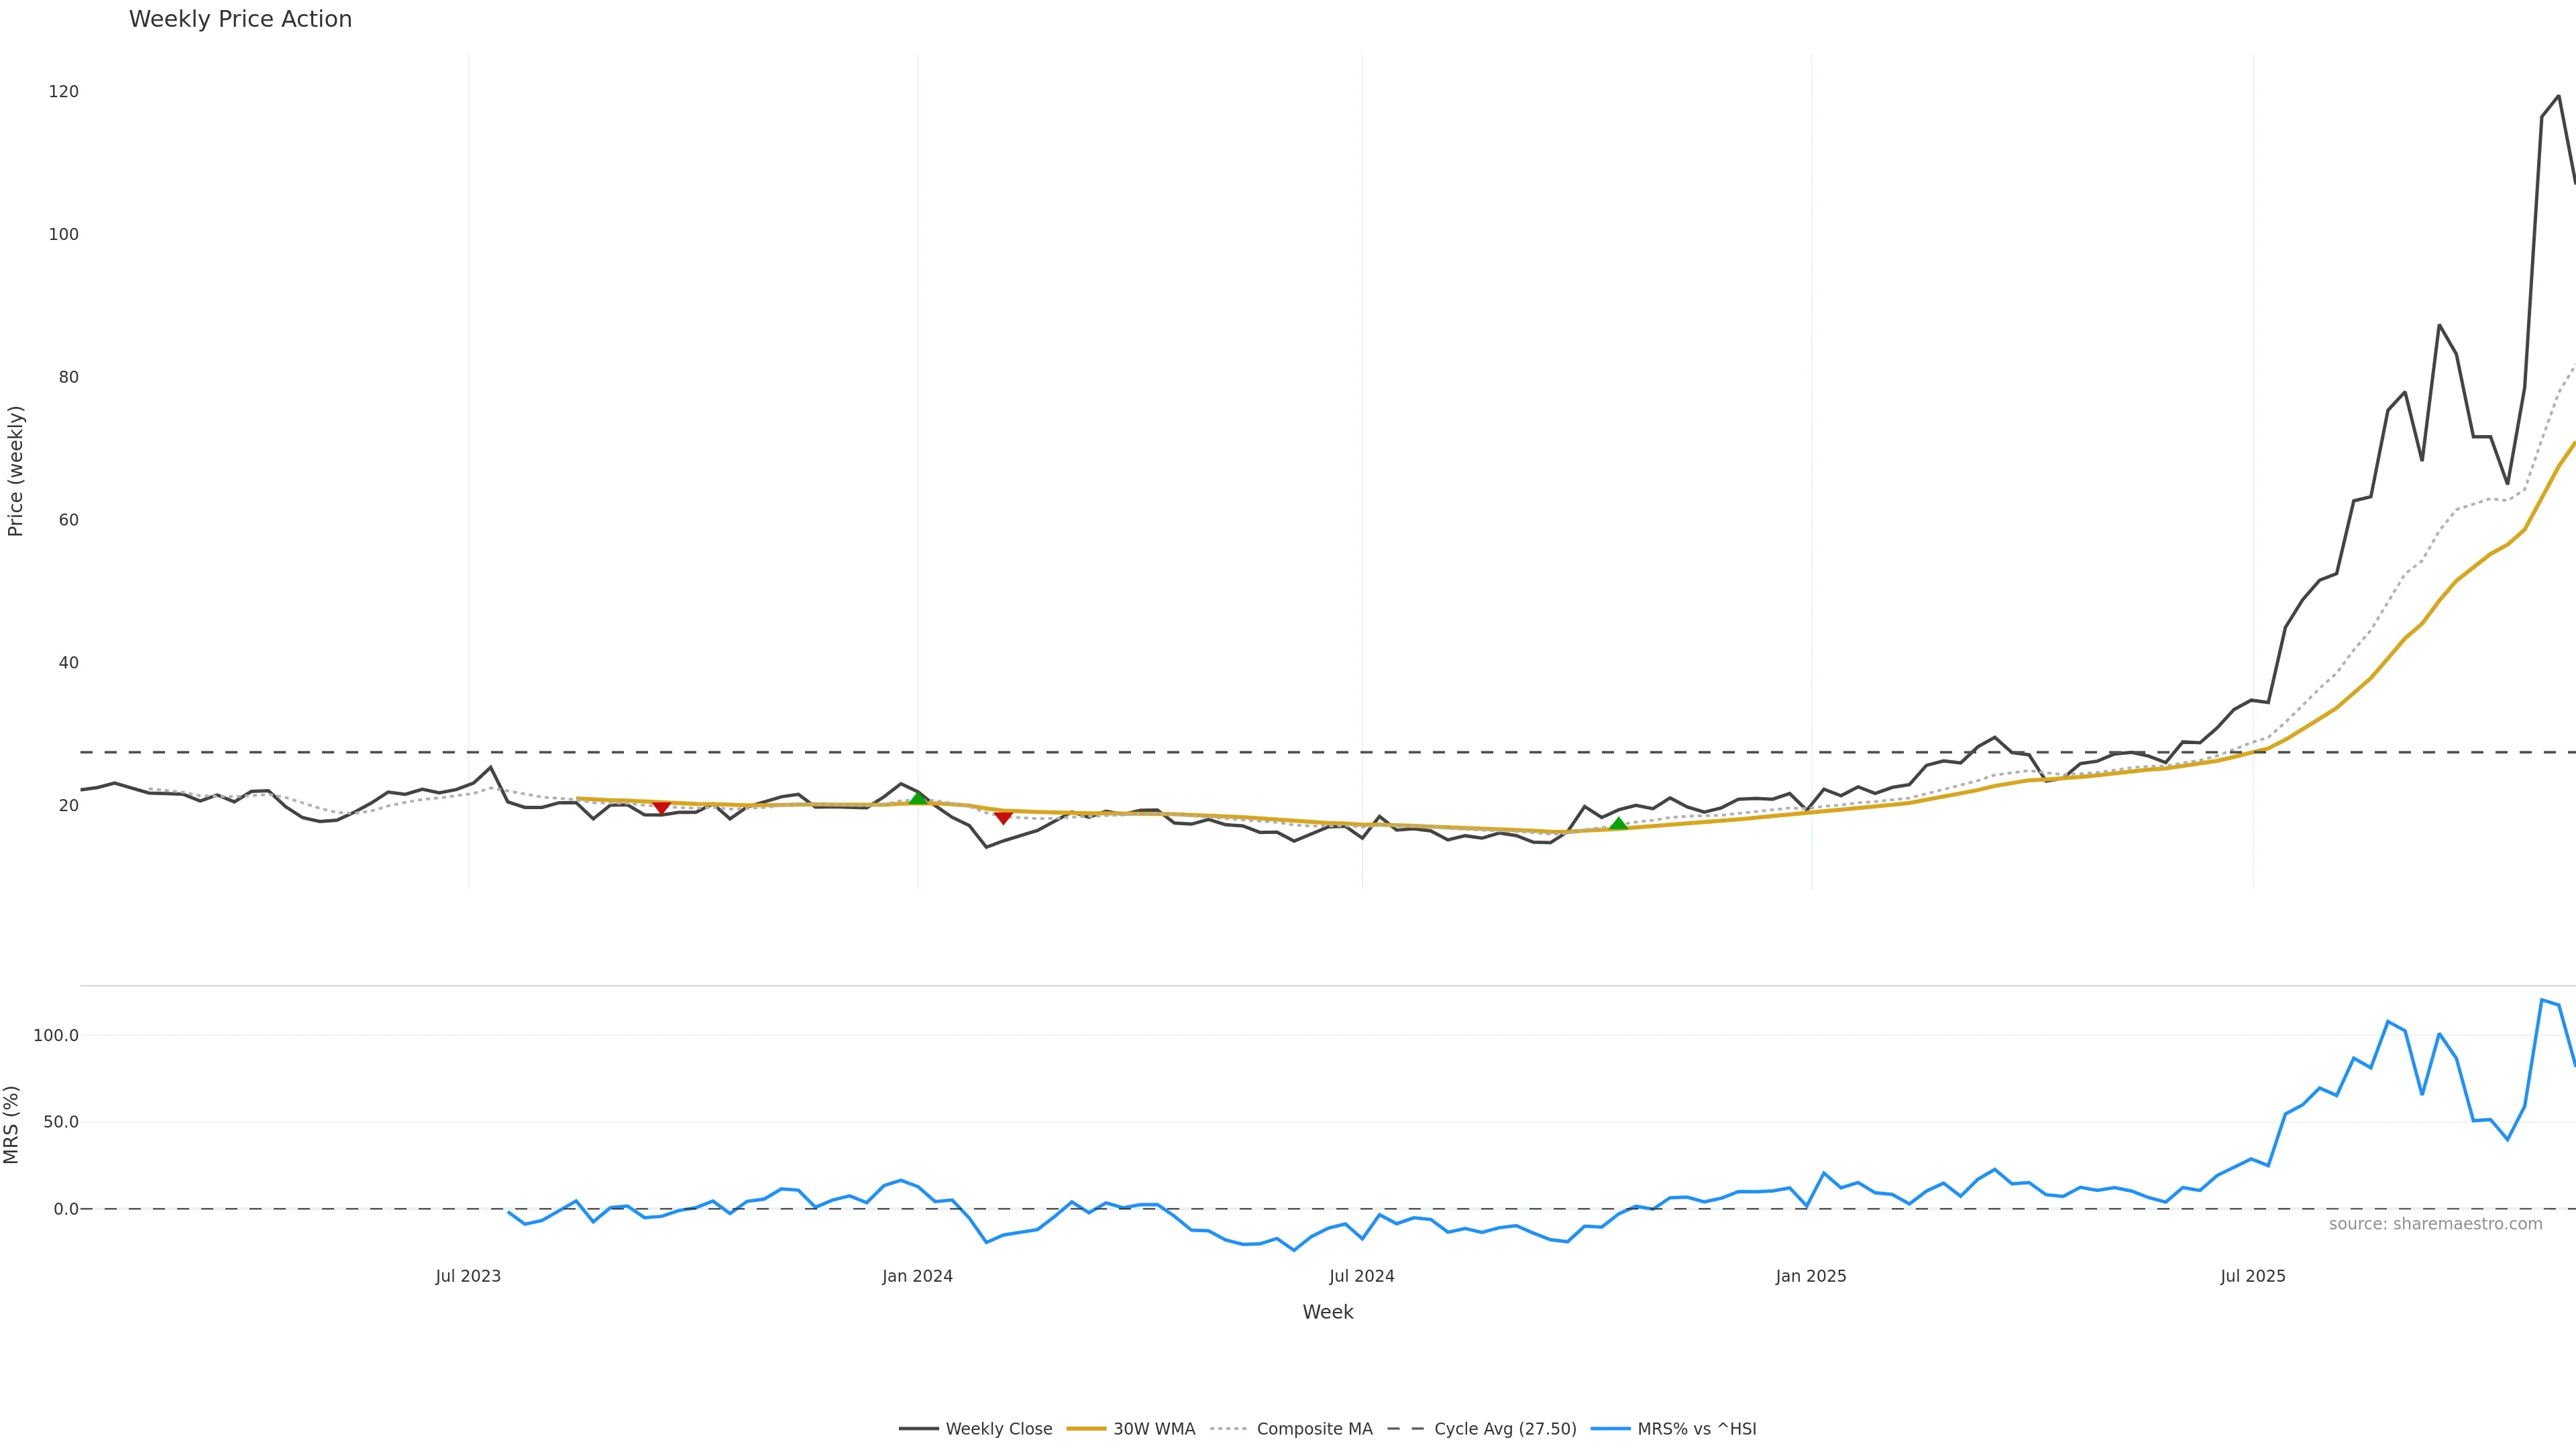Toggle the Weekly Close legend entry
The image size is (2576, 1448).
click(x=998, y=1429)
